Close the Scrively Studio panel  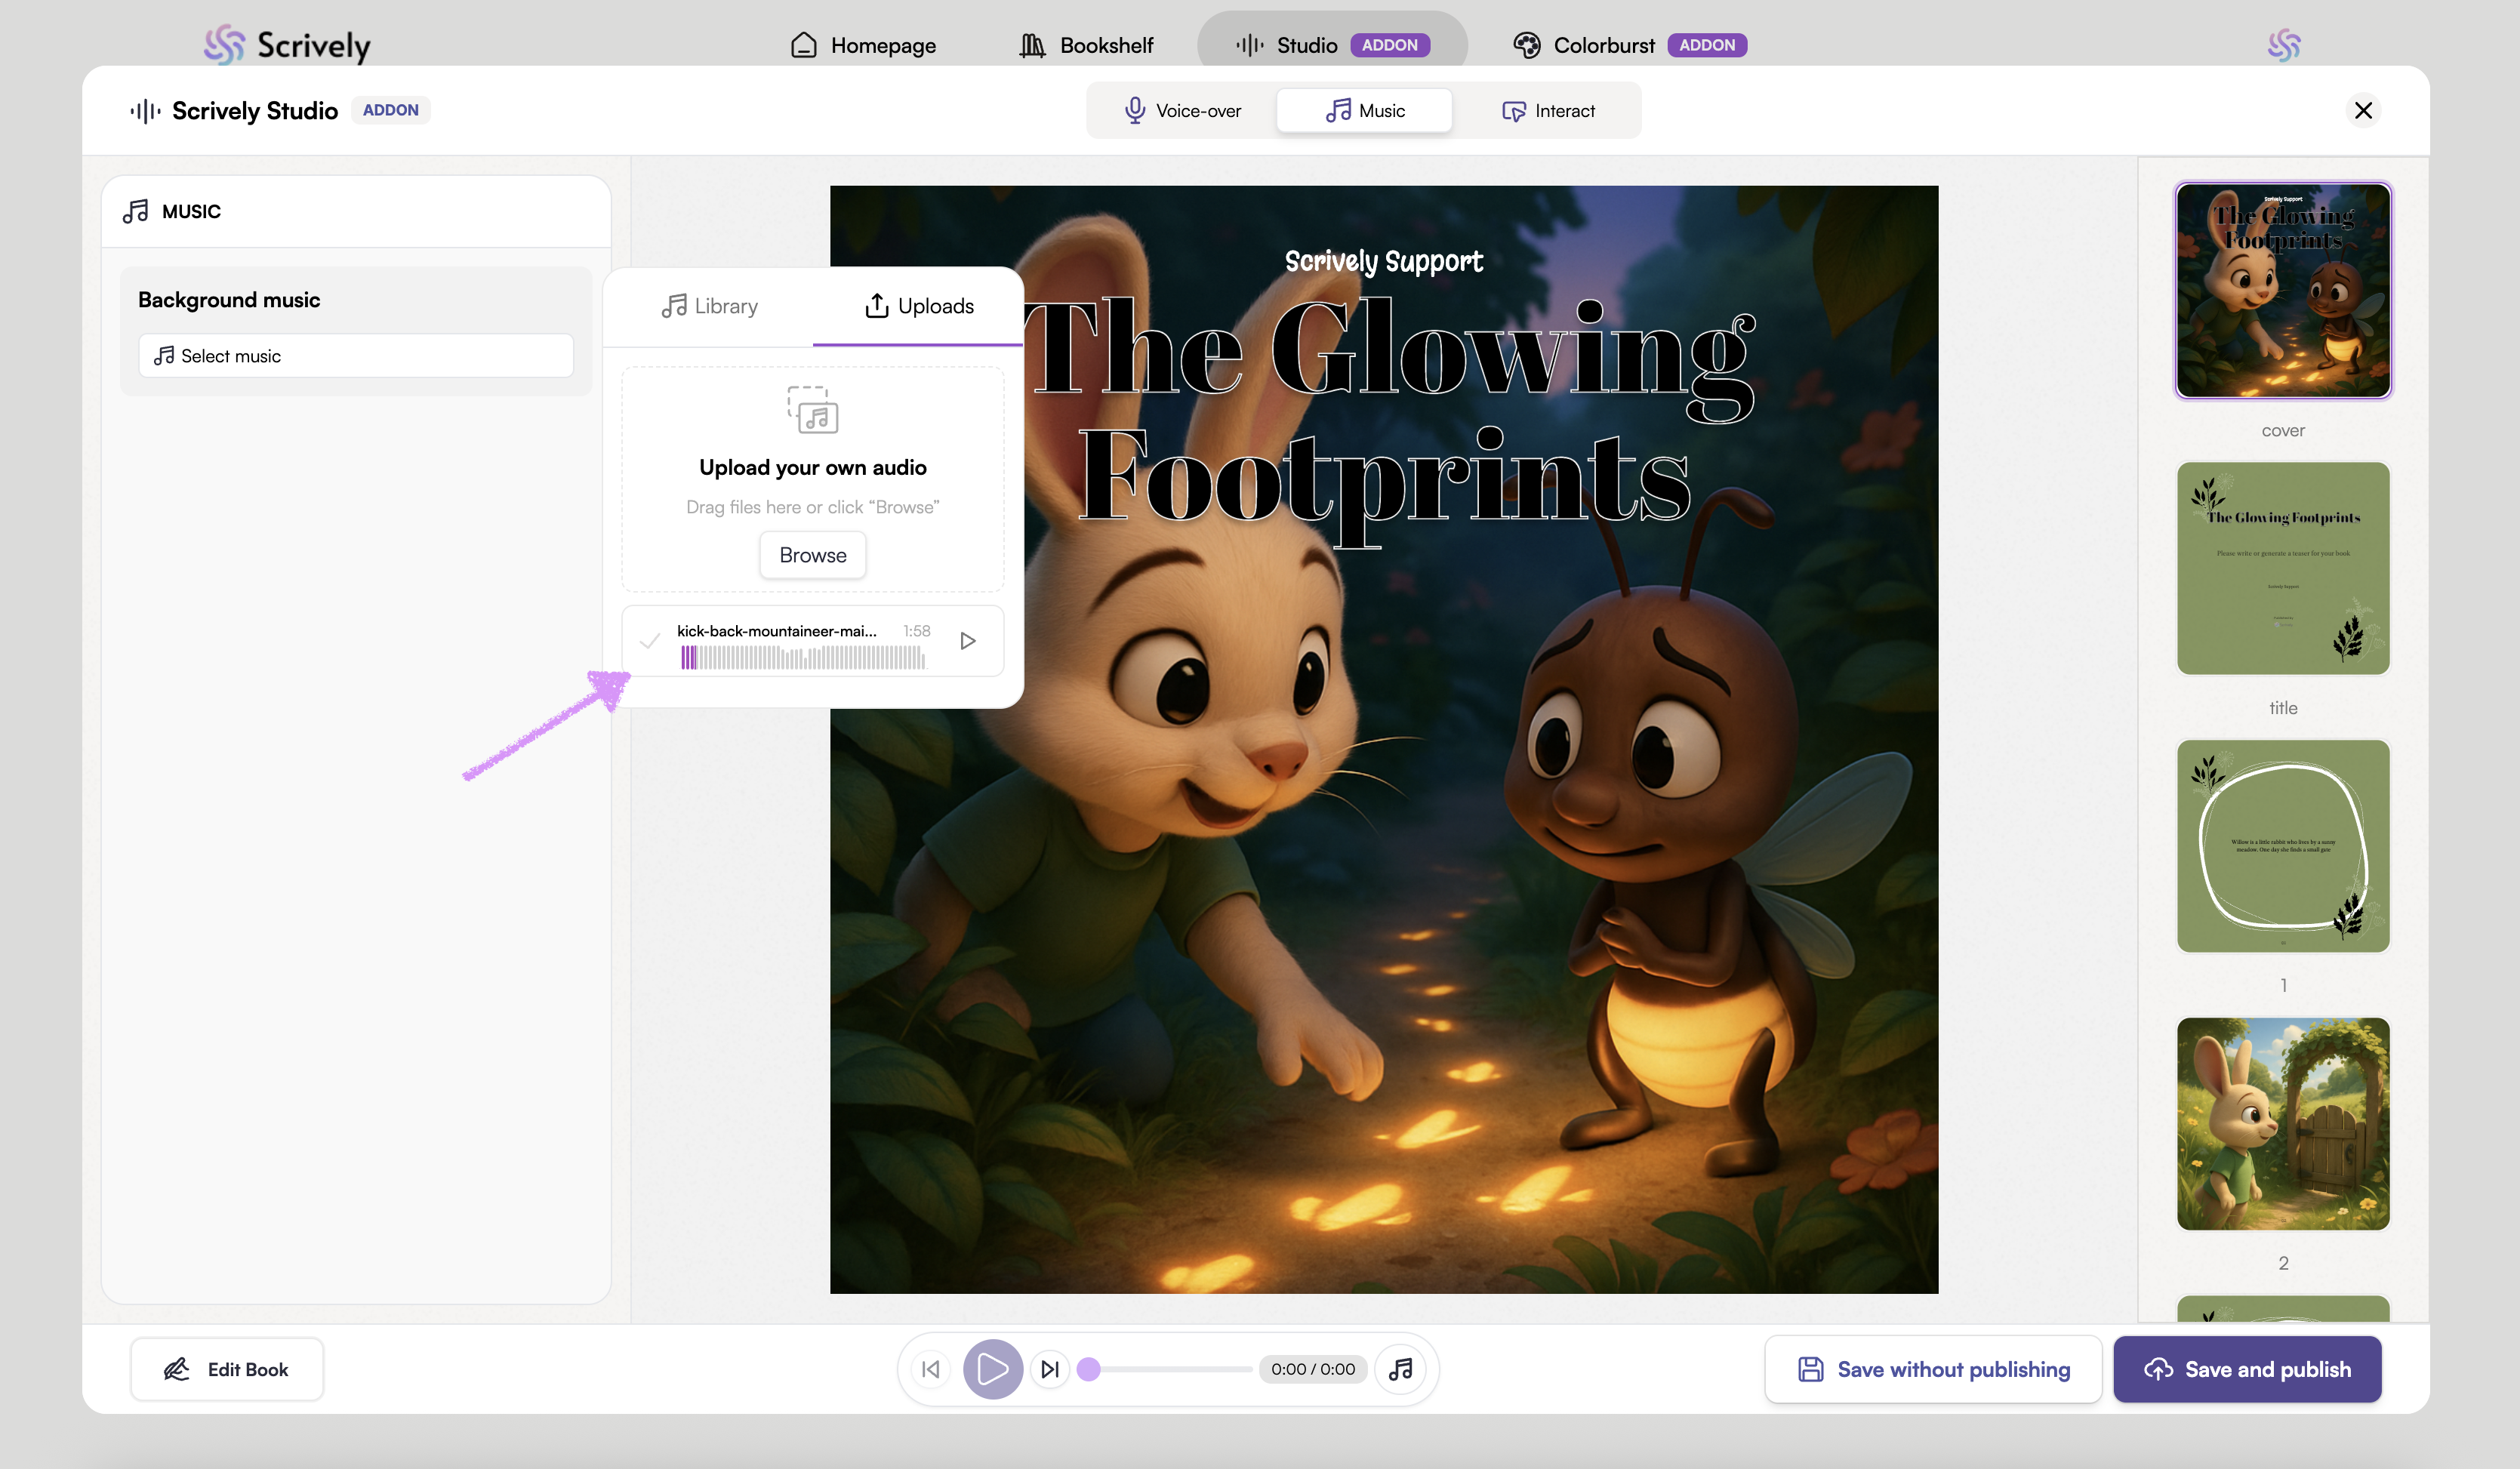[2362, 110]
